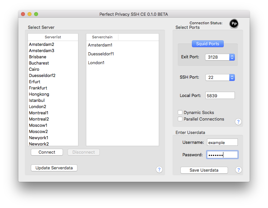The image size is (268, 208).
Task: Open the Exit Port dropdown
Action: coord(220,57)
